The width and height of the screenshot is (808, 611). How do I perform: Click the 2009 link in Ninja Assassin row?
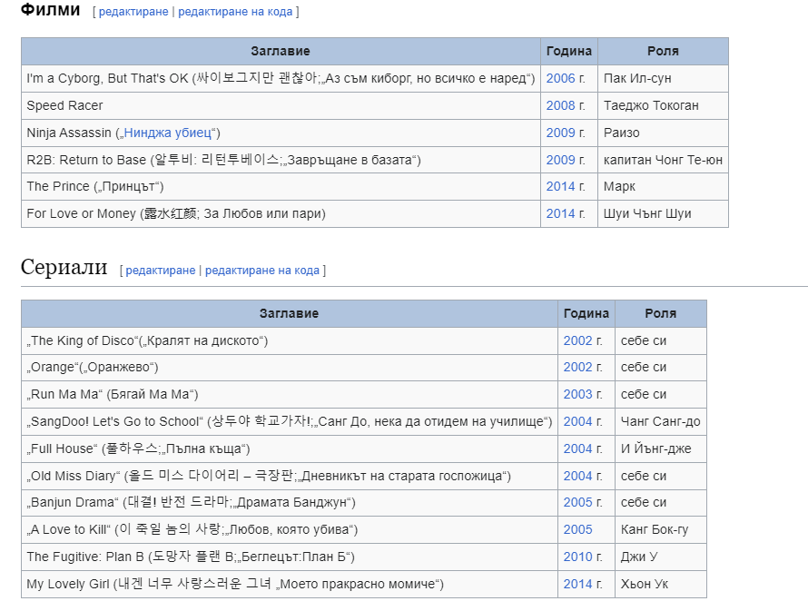point(560,133)
